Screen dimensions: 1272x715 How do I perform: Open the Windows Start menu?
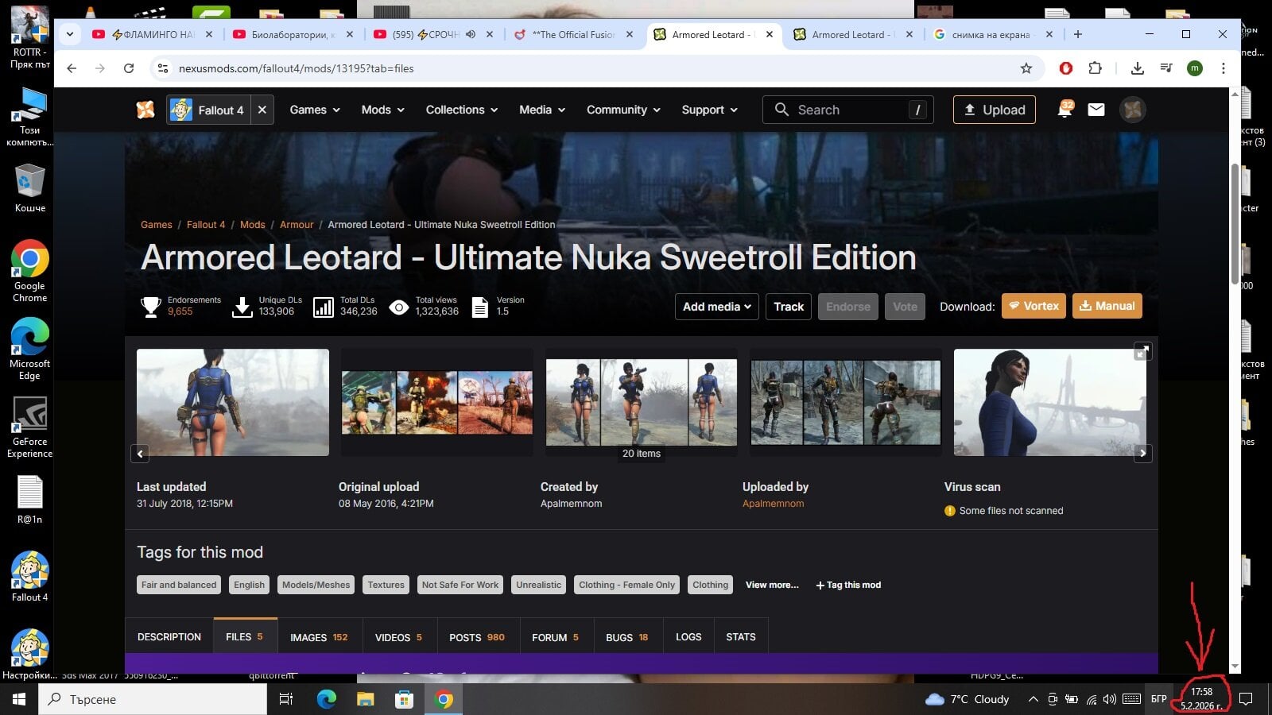(x=19, y=699)
